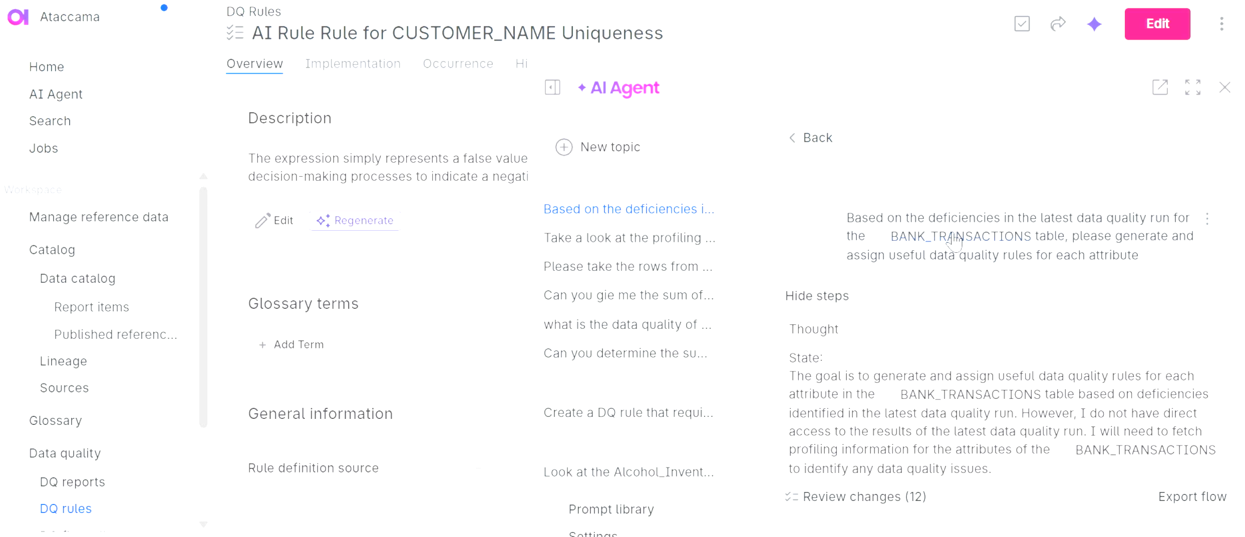Expand AI Agent panel to fullscreen
Screen dimensions: 1245x537
coord(1192,87)
